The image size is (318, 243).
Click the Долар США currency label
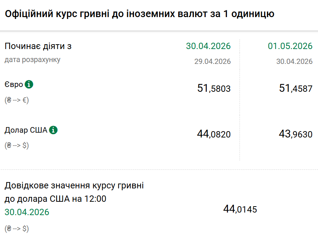26,130
